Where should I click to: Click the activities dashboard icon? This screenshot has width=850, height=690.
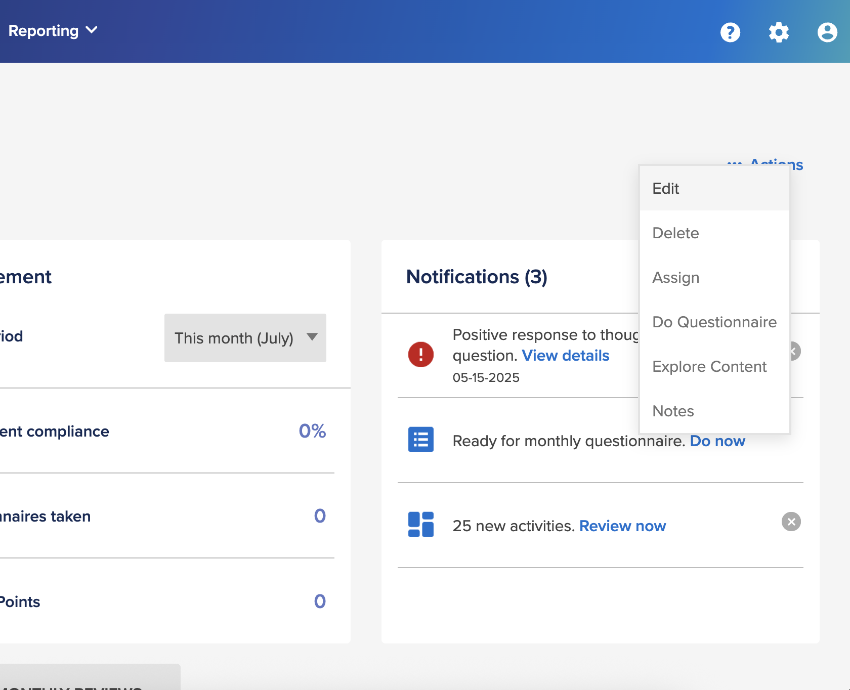coord(421,525)
